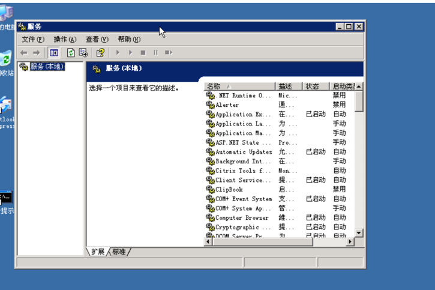Sort by the 状态 column header

coord(316,86)
